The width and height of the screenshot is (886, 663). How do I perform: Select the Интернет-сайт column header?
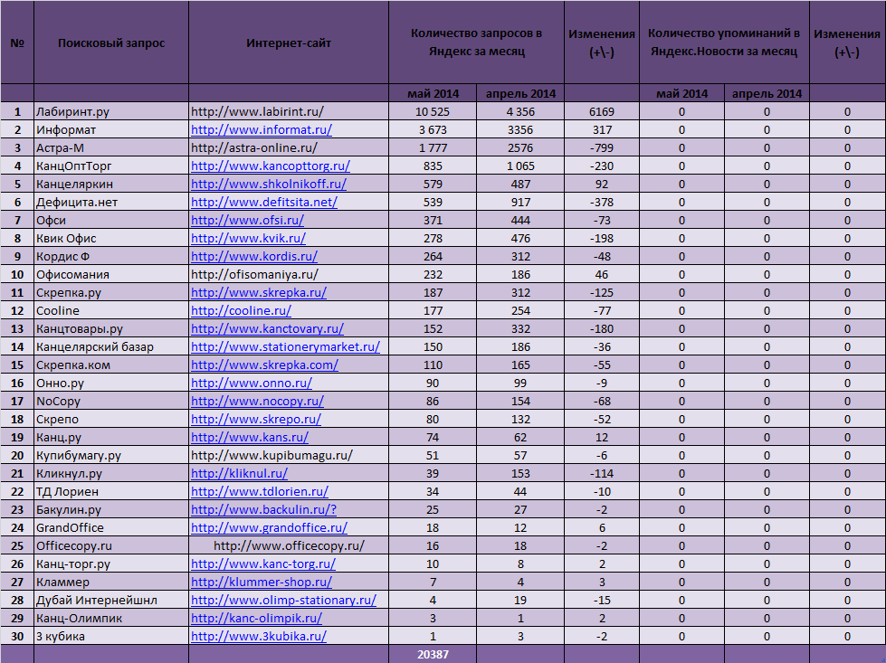(289, 43)
